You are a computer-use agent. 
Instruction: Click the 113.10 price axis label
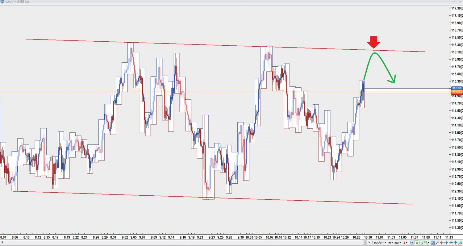pyautogui.click(x=457, y=162)
